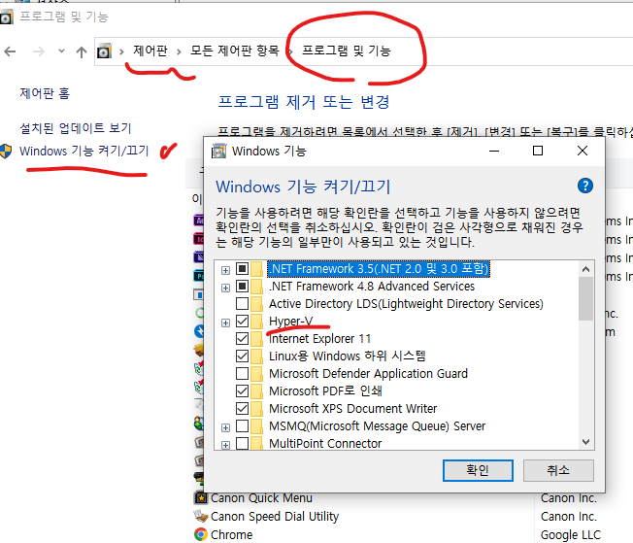Select 모든 제어판 항목 in the breadcrumb
The width and height of the screenshot is (633, 543).
tap(235, 51)
